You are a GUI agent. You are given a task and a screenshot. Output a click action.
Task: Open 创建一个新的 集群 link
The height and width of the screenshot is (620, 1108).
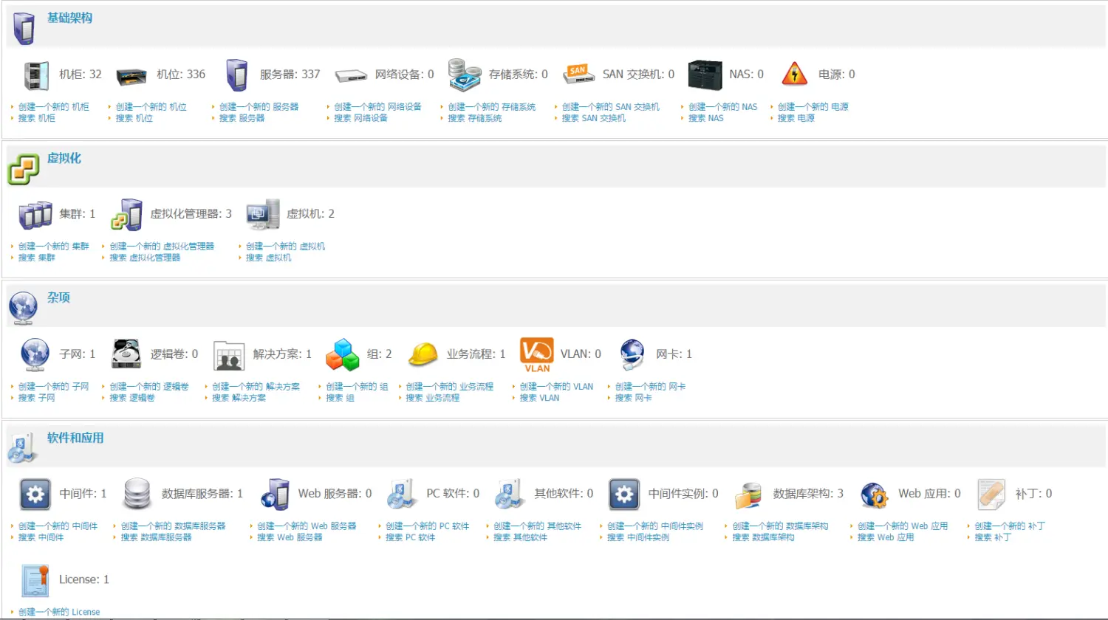tap(53, 247)
